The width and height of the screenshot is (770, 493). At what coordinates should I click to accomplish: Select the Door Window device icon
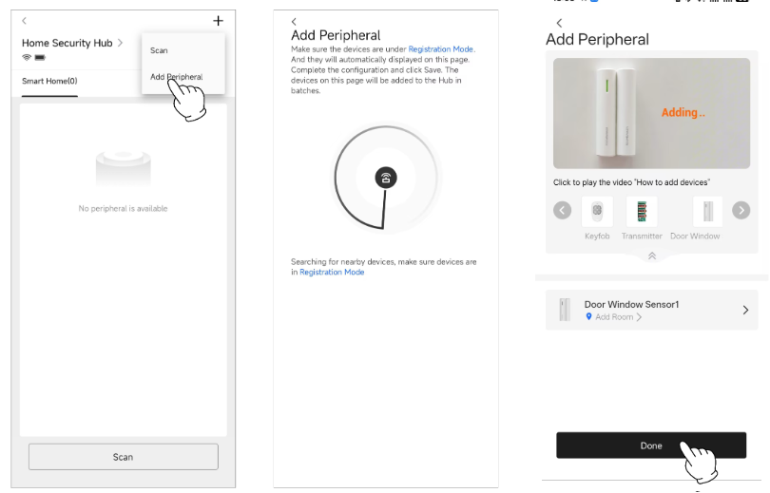[x=707, y=212]
